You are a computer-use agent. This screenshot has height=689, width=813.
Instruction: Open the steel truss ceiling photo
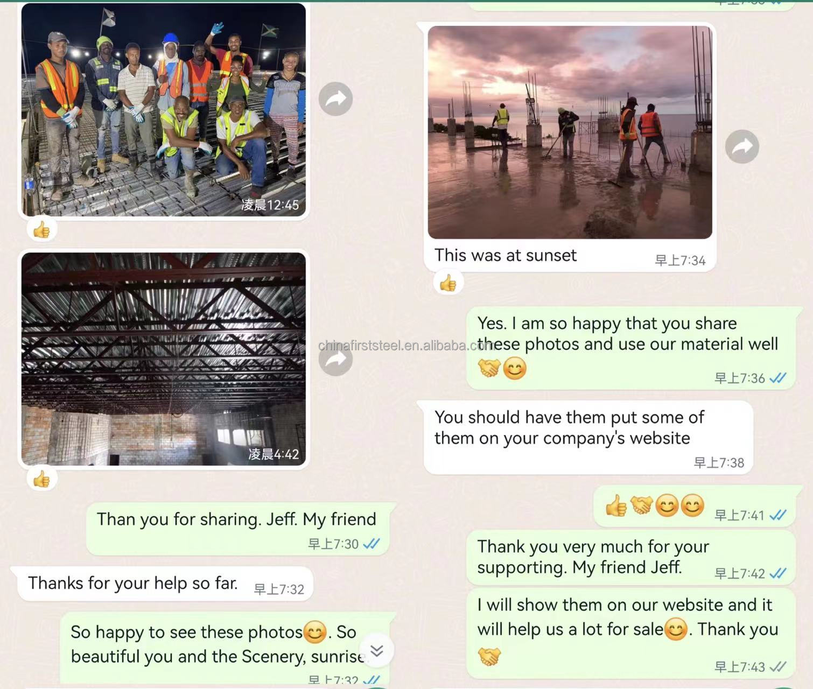click(x=163, y=359)
